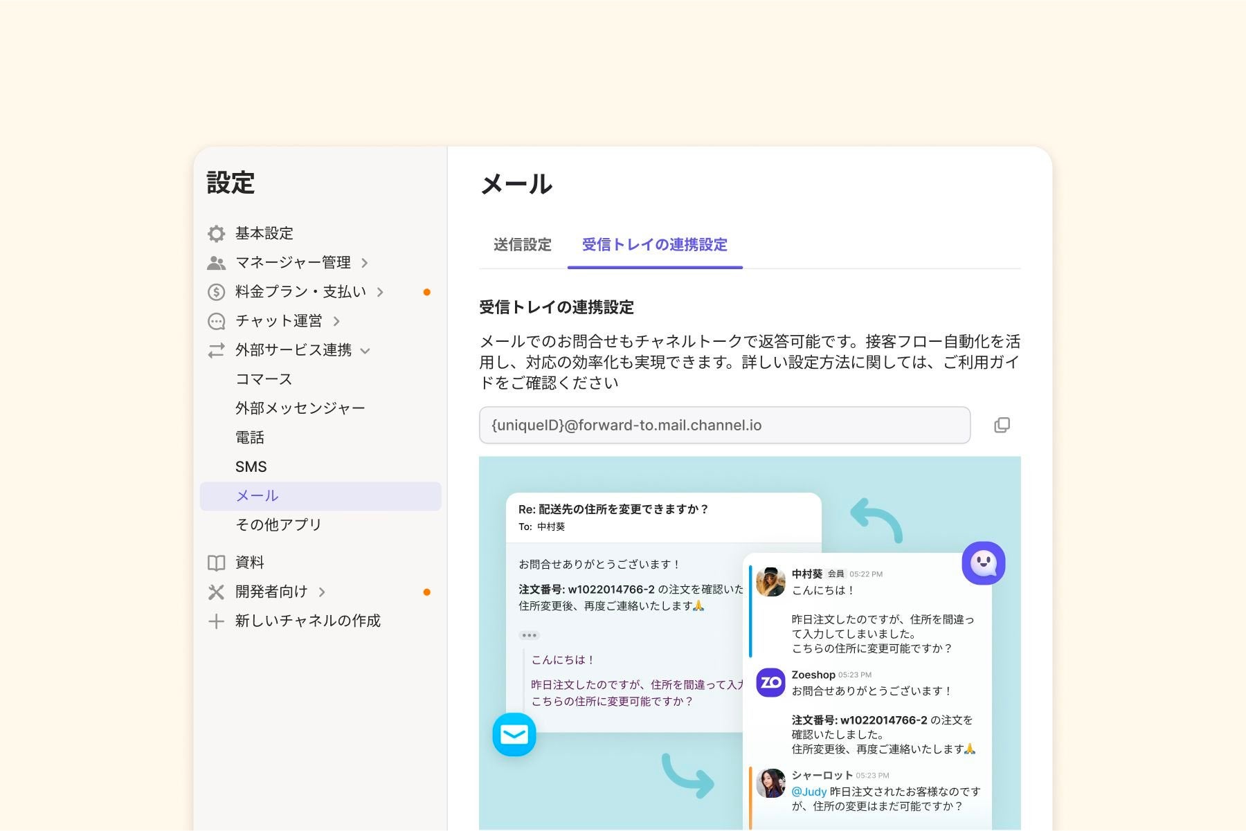Click the To: 中村葵 recipient line
The width and height of the screenshot is (1246, 831).
541,527
